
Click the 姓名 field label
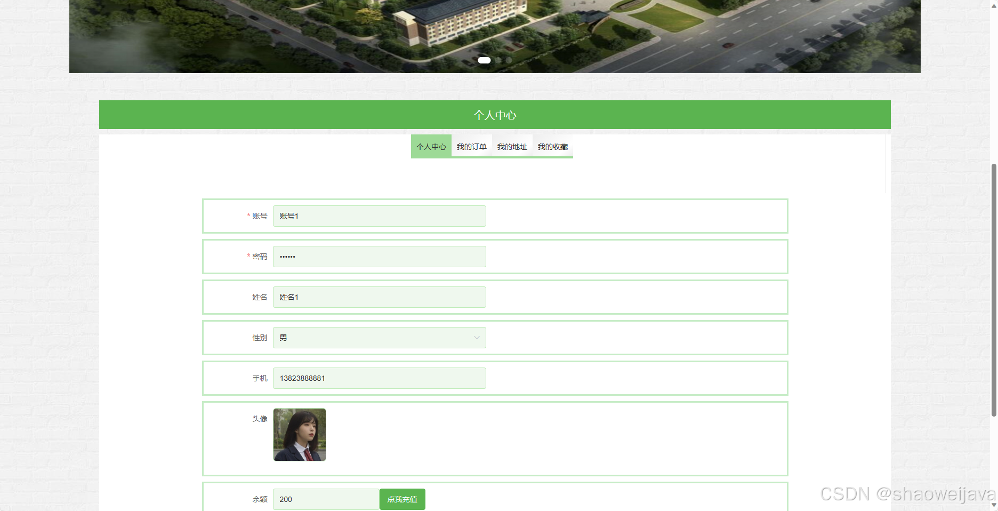click(260, 297)
